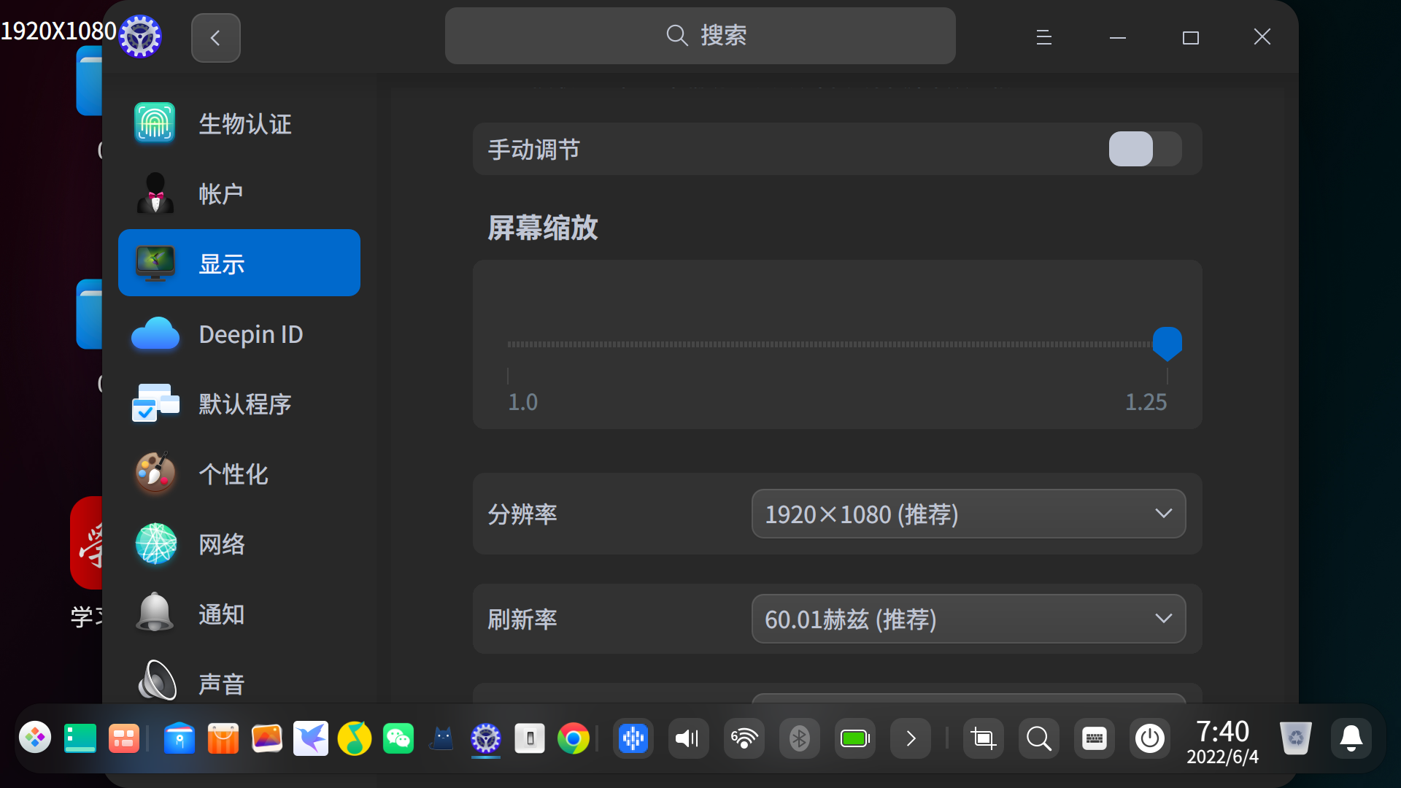The width and height of the screenshot is (1401, 788).
Task: Click the power button in the taskbar
Action: (x=1150, y=738)
